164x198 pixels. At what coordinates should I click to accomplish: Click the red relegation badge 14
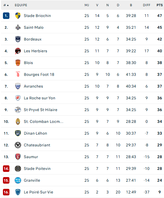(x=6, y=169)
